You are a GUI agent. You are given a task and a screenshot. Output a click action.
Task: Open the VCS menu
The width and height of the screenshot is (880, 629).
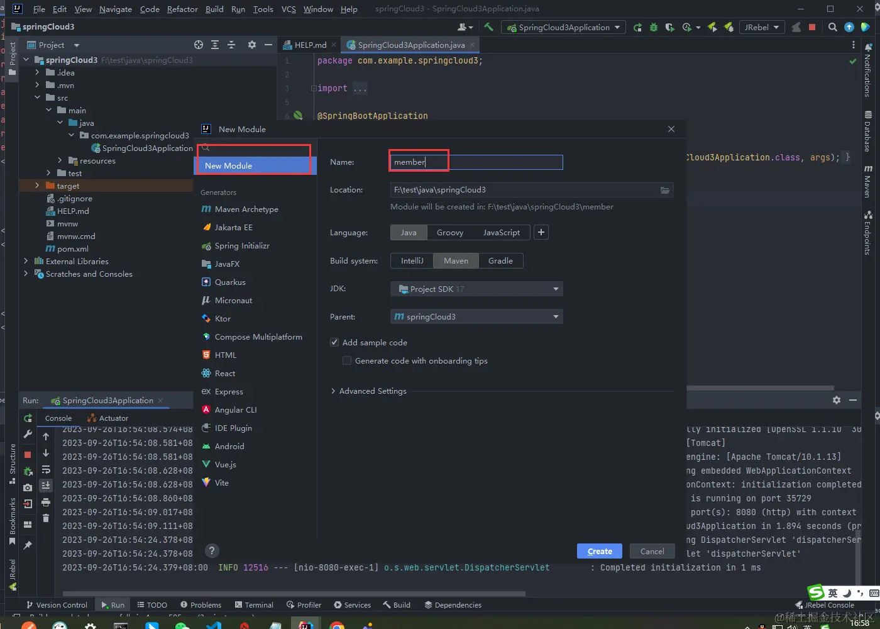pos(289,9)
